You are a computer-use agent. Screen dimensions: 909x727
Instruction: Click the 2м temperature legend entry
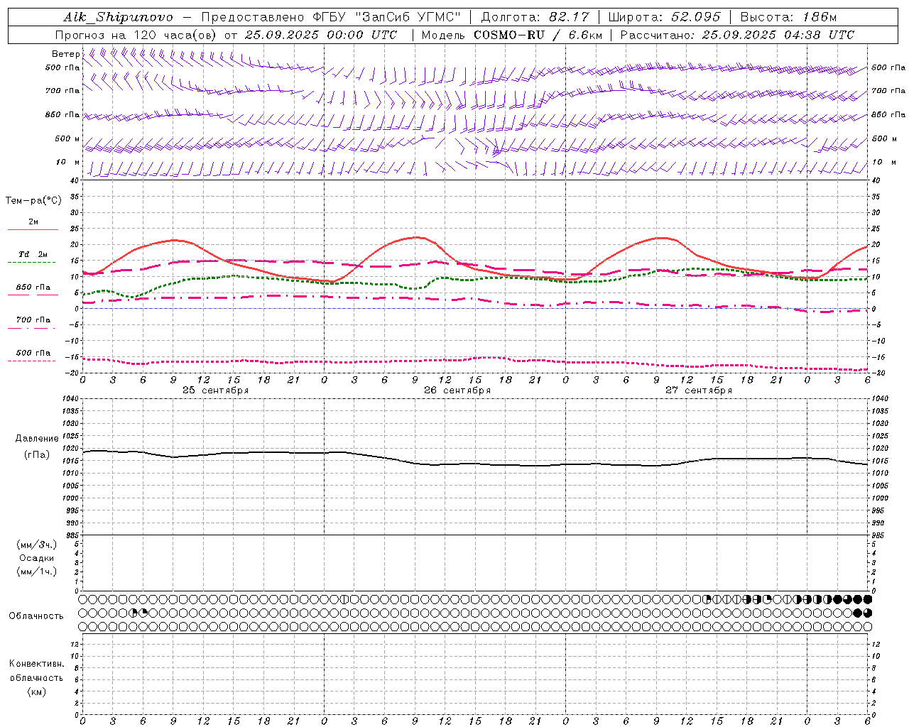click(33, 222)
